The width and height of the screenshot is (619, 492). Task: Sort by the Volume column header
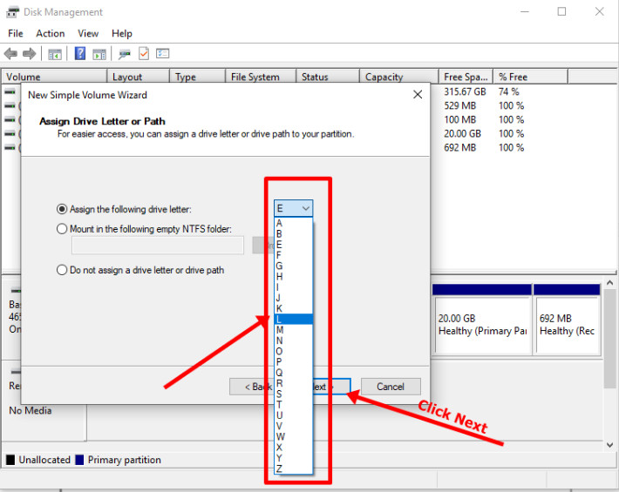pos(54,77)
